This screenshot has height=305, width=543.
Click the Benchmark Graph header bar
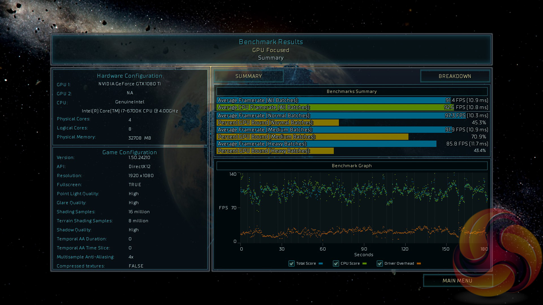[x=352, y=166]
